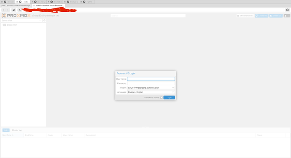This screenshot has width=291, height=158.
Task: Click the User name column header in the task log
Action: tap(73, 135)
